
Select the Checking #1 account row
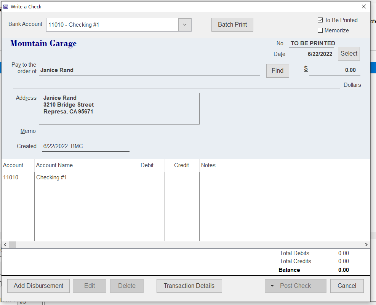coord(51,177)
